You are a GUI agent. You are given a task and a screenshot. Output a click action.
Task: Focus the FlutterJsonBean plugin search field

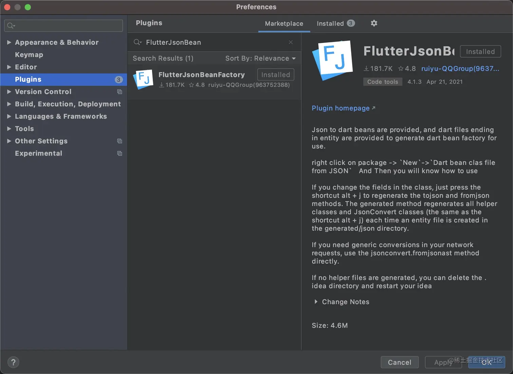click(x=214, y=42)
